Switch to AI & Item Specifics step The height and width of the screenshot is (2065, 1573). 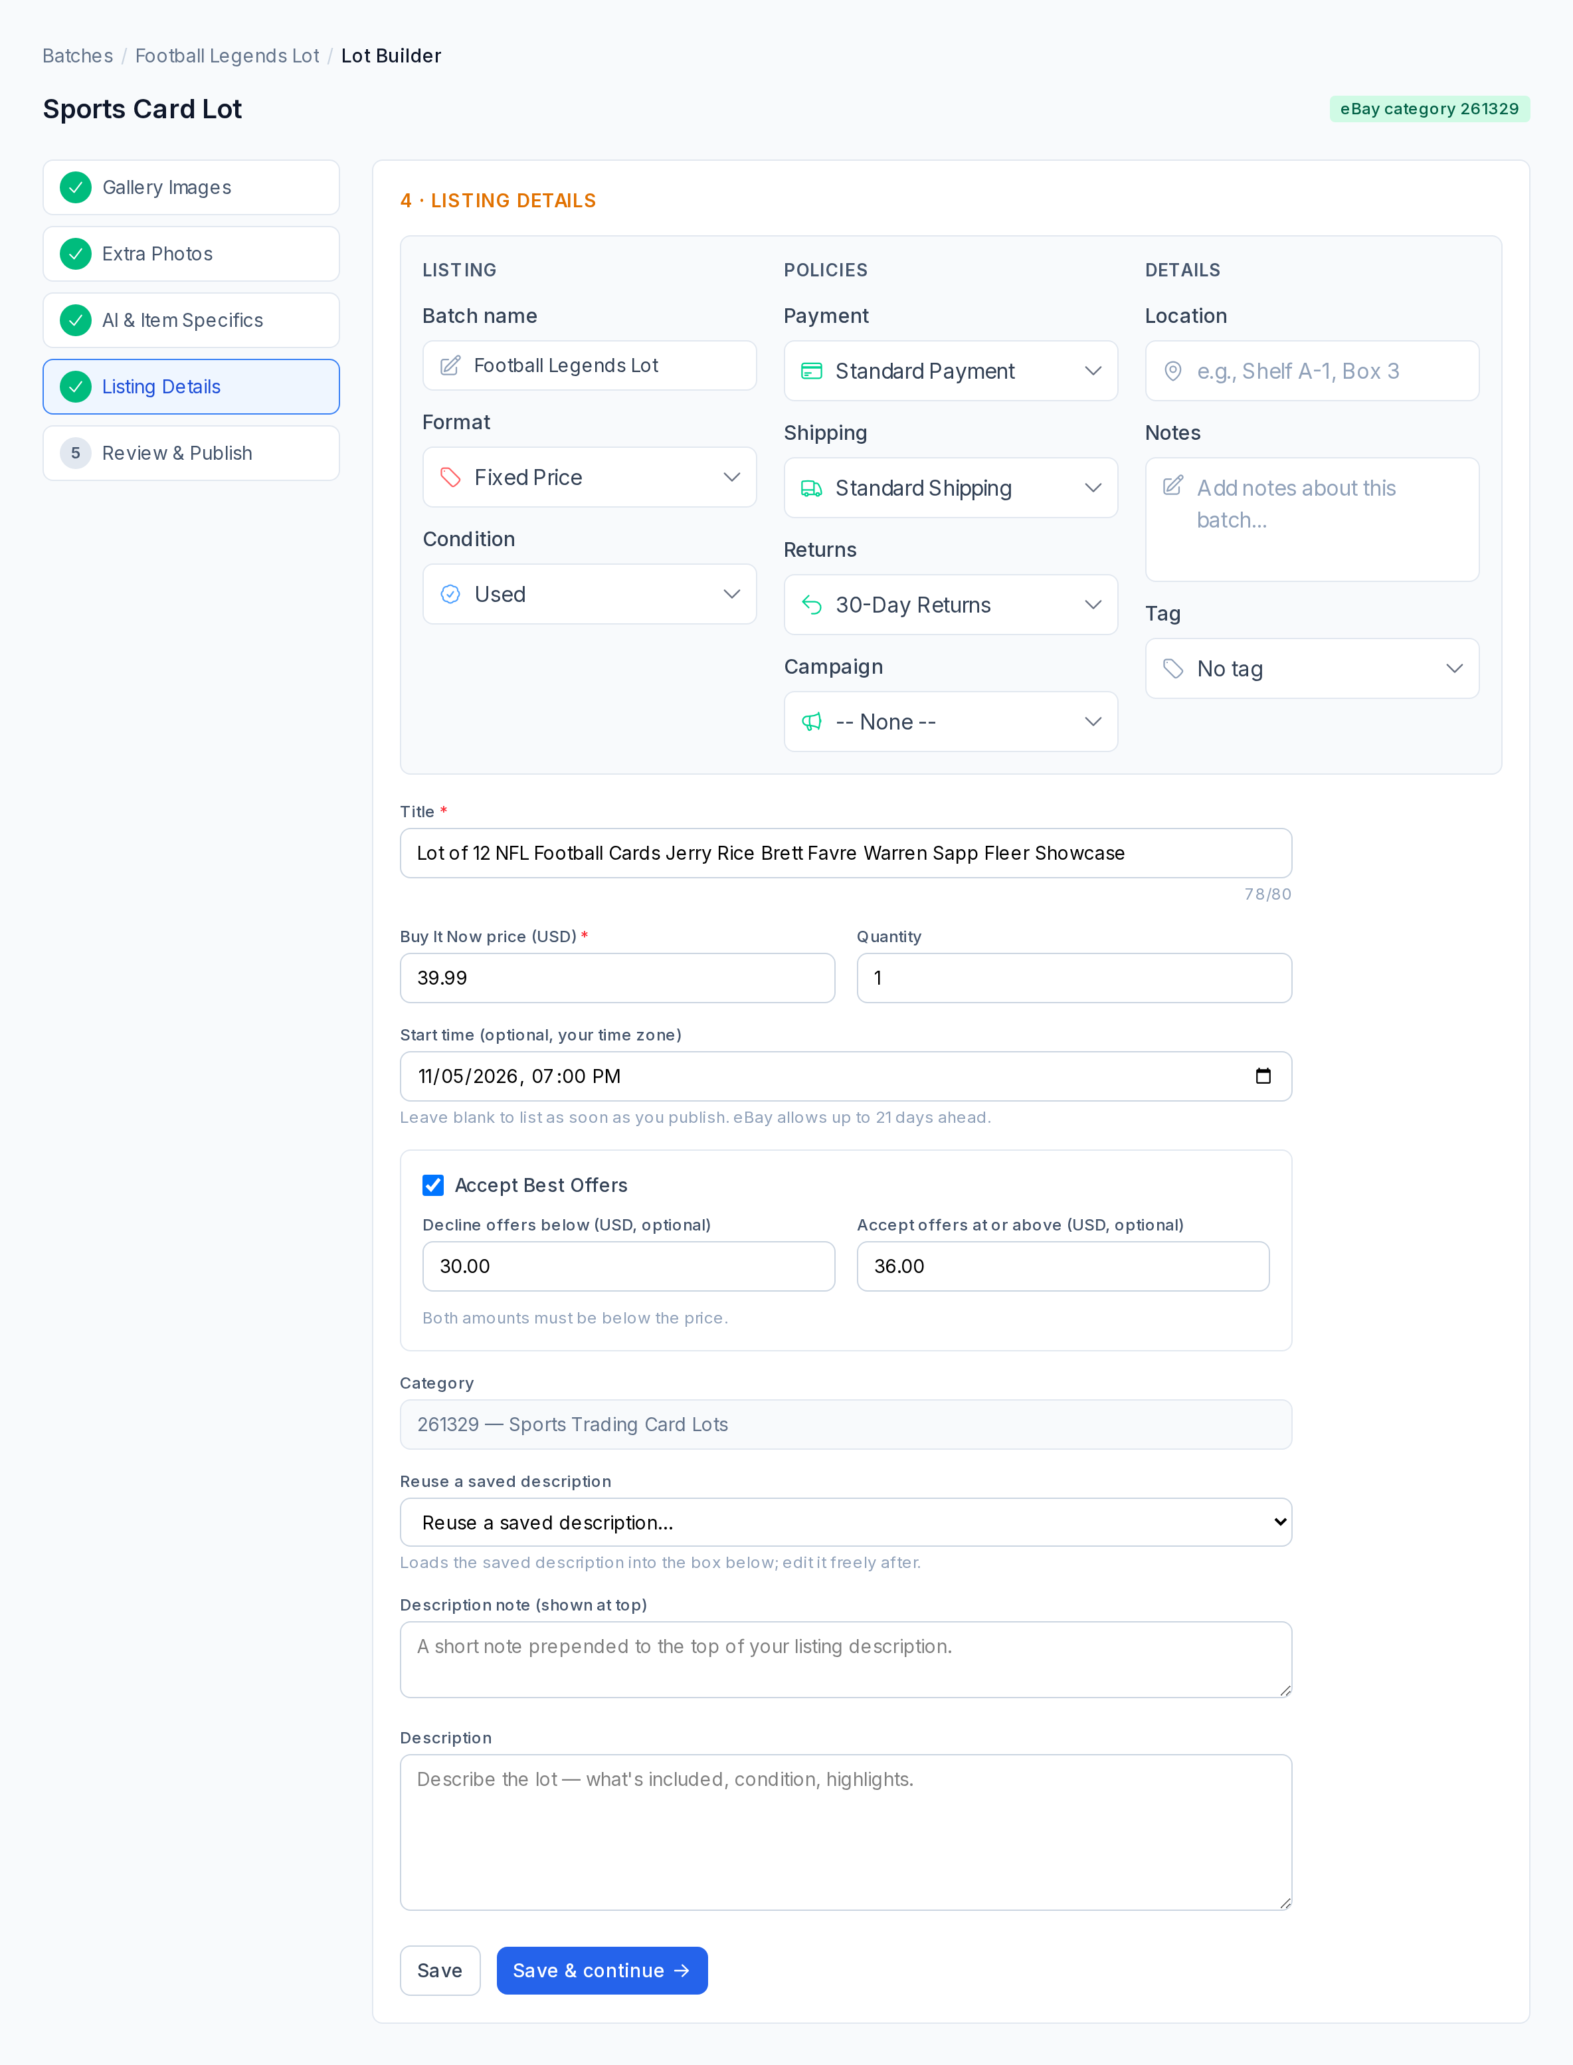[191, 320]
